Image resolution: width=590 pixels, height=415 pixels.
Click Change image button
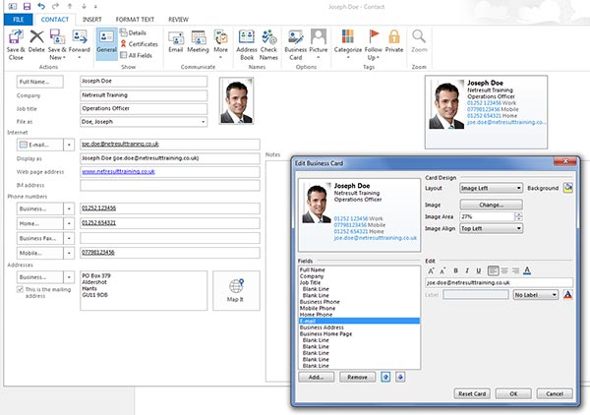[x=491, y=205]
